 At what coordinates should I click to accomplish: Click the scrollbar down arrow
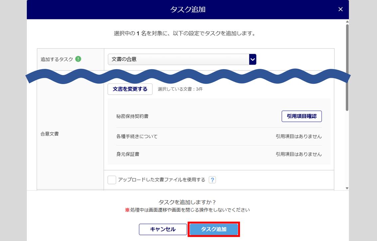click(347, 188)
